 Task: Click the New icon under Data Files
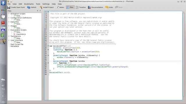[x=15, y=24]
